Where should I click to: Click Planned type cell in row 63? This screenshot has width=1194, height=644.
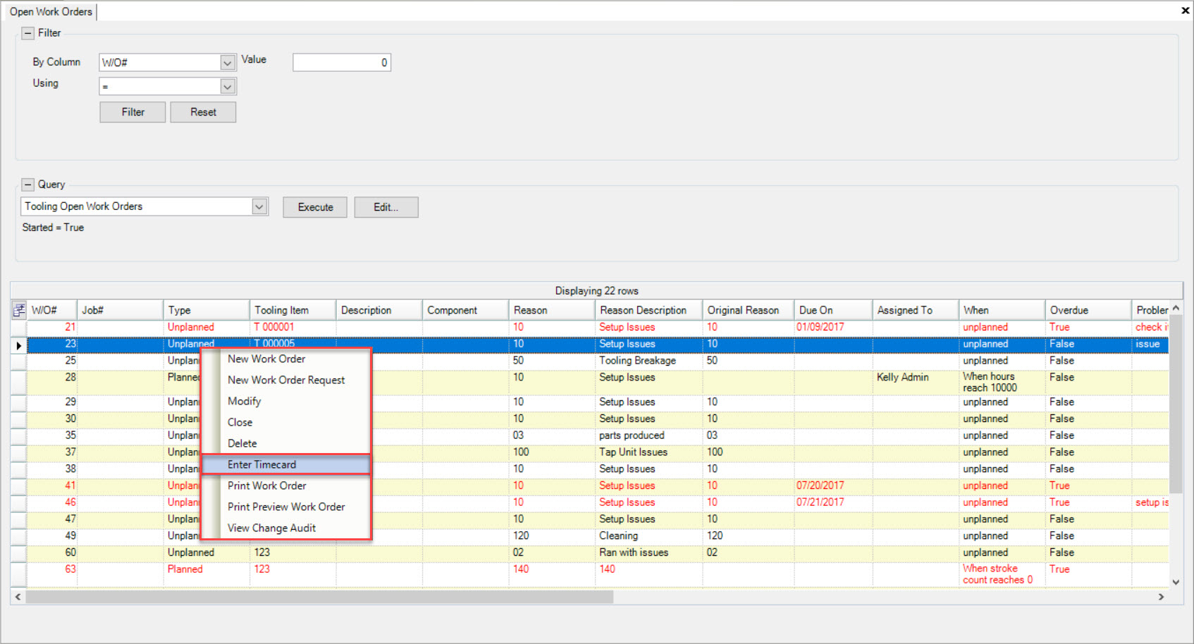click(x=207, y=574)
